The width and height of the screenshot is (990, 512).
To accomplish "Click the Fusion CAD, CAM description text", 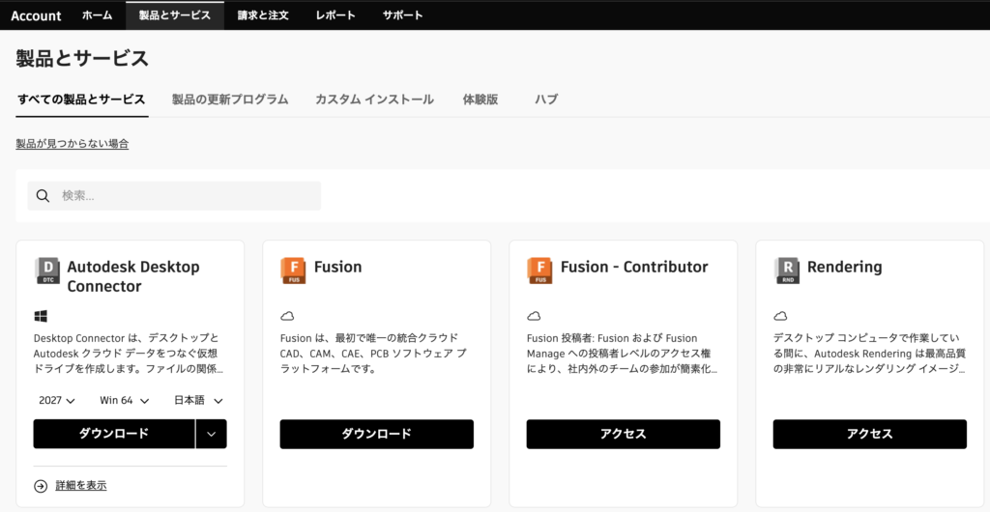I will point(374,354).
